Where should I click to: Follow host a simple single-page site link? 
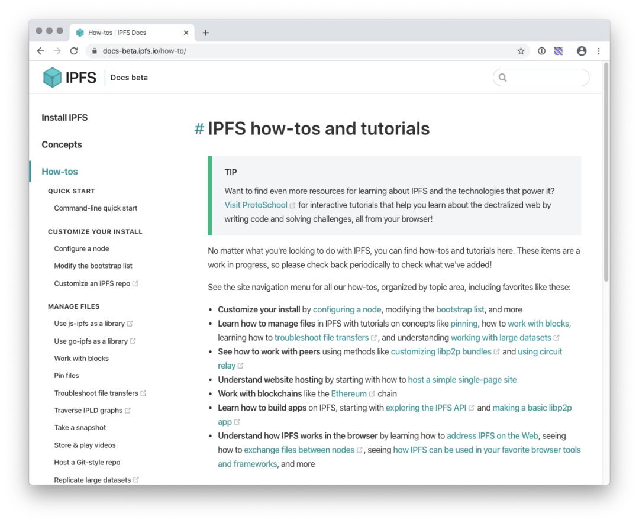462,380
